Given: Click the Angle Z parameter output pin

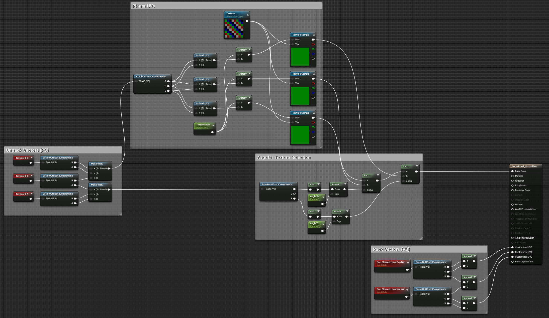Looking at the screenshot, I should (322, 231).
